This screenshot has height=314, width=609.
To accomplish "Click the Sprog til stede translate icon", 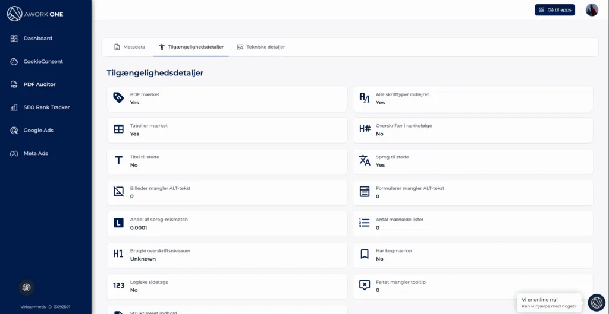I will [365, 160].
